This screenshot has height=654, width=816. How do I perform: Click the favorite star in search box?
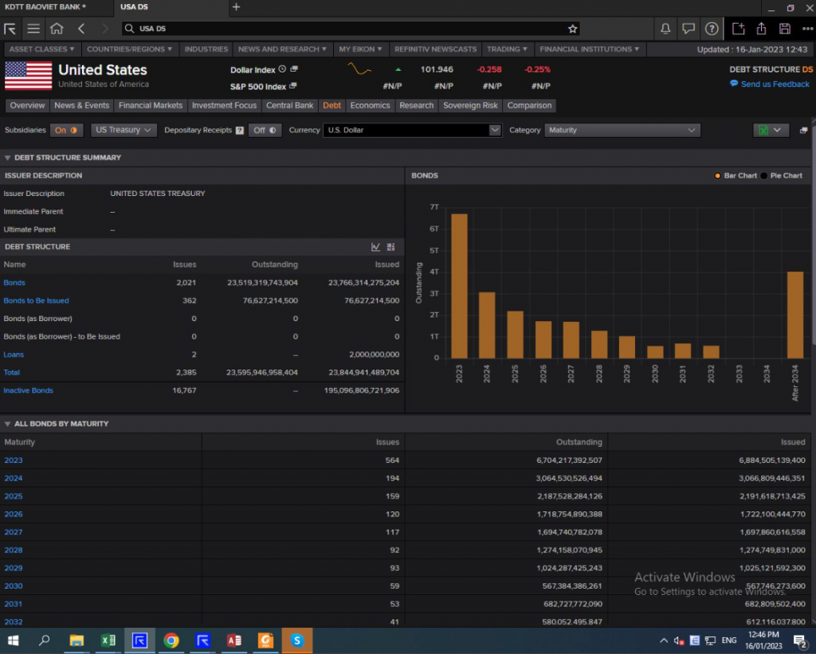[x=572, y=29]
